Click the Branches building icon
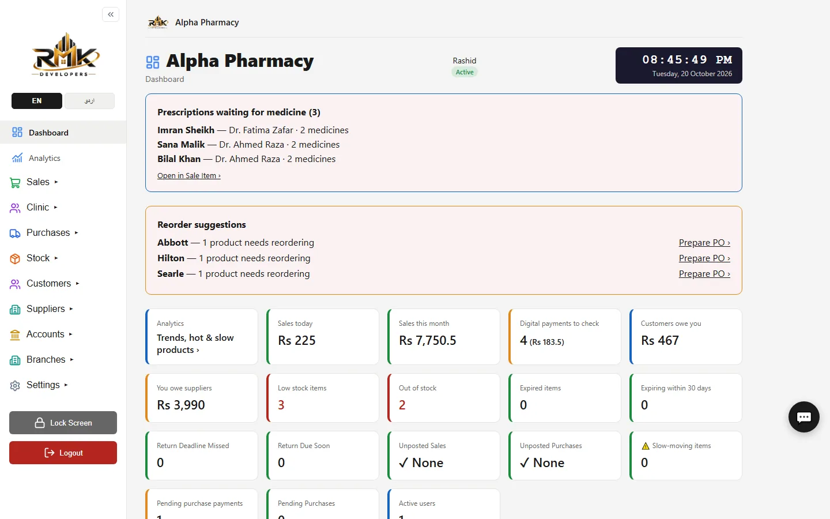Image resolution: width=830 pixels, height=519 pixels. (x=15, y=360)
